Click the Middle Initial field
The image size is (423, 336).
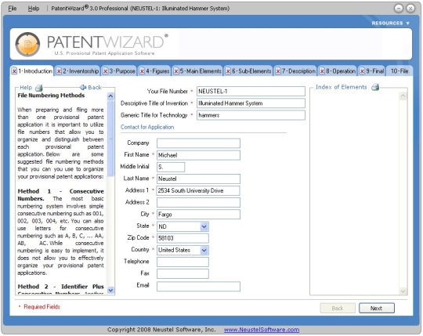pyautogui.click(x=171, y=167)
